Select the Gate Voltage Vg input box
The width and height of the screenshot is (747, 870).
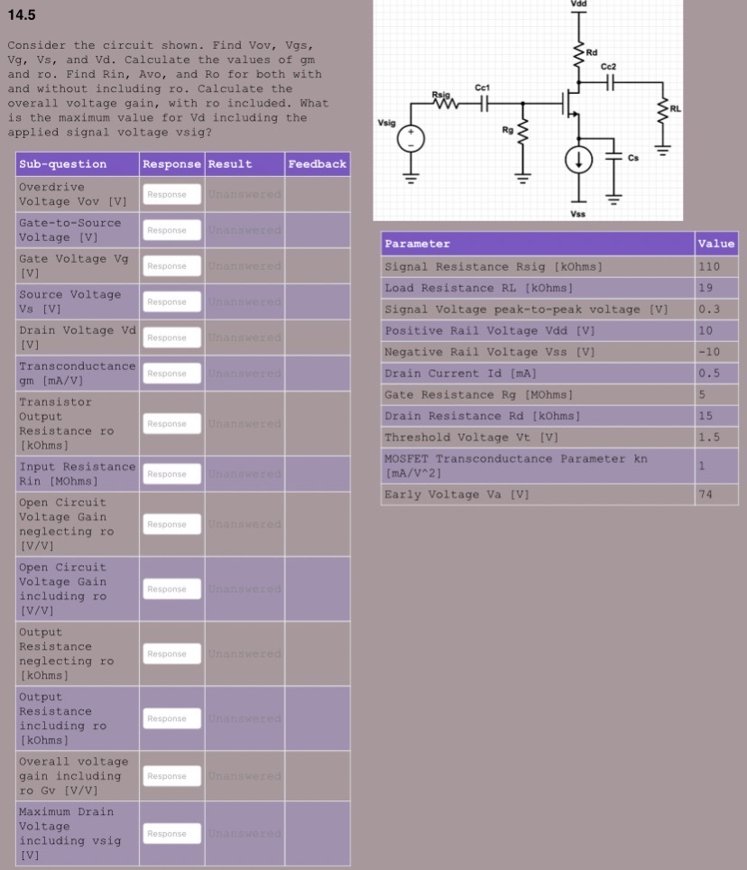pos(171,265)
